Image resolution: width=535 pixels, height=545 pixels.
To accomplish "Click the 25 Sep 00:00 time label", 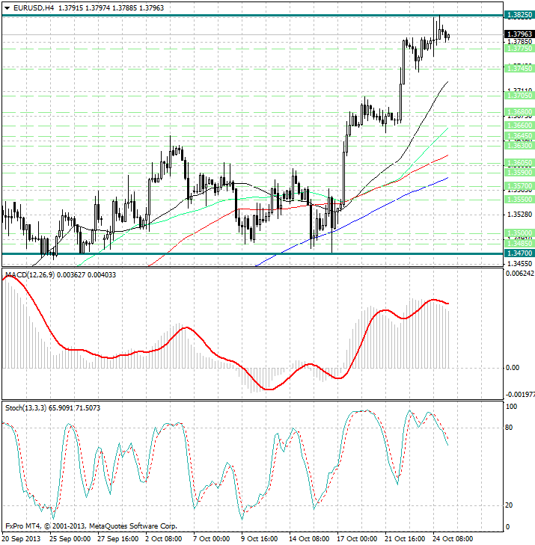I will click(70, 539).
